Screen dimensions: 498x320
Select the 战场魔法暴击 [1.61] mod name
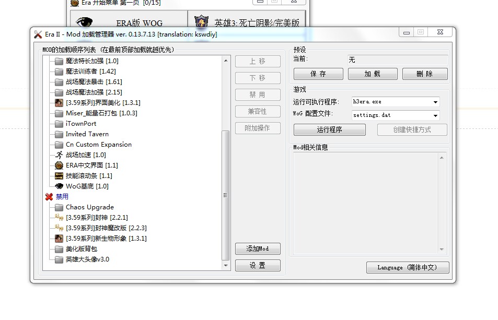[94, 82]
